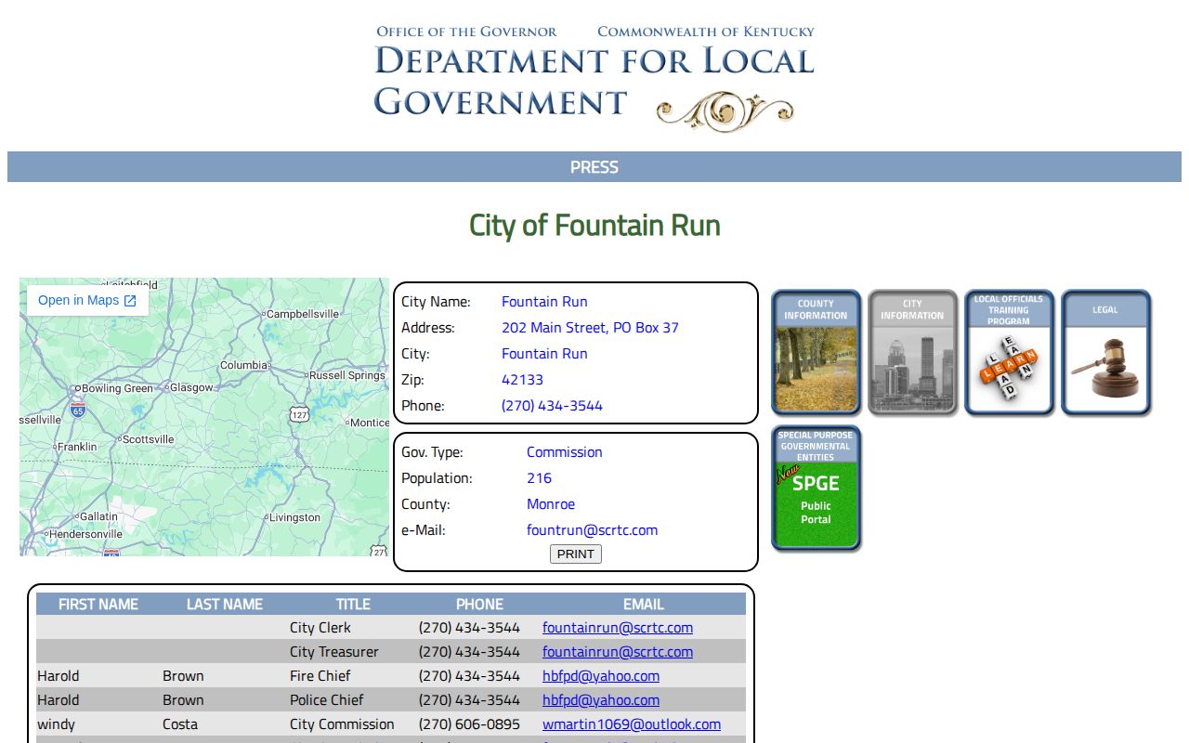The width and height of the screenshot is (1189, 743).
Task: Click the PHONE column header
Action: coord(479,604)
